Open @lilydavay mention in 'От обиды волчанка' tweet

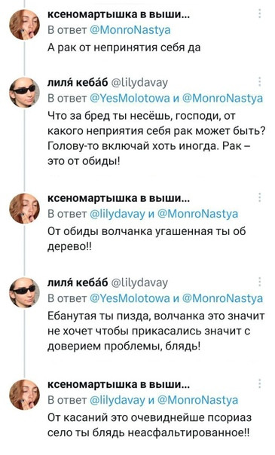point(118,214)
